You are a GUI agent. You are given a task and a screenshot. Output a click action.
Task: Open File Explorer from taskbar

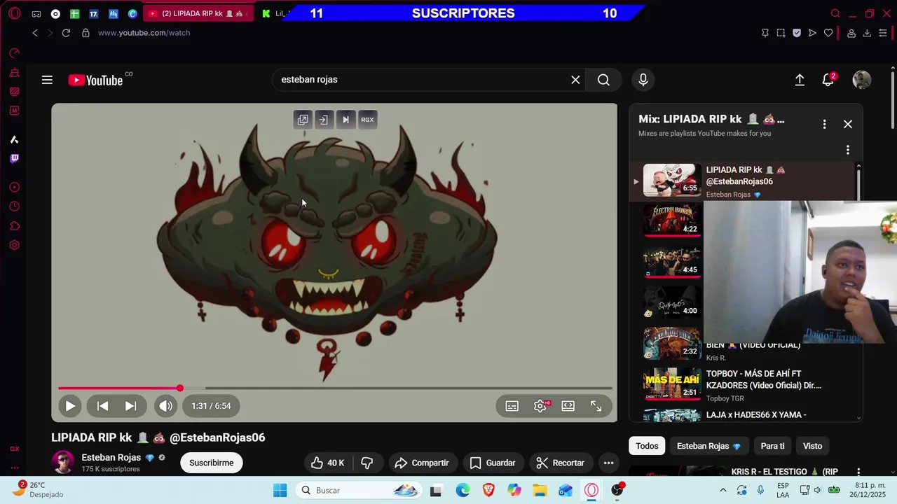[540, 490]
